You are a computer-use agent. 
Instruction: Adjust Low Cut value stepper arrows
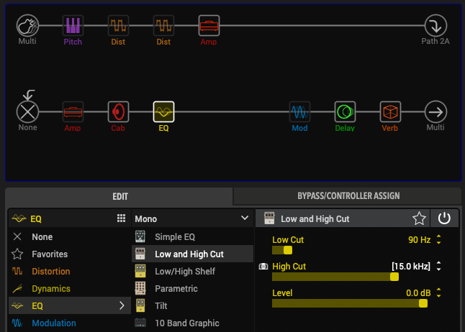coord(438,239)
